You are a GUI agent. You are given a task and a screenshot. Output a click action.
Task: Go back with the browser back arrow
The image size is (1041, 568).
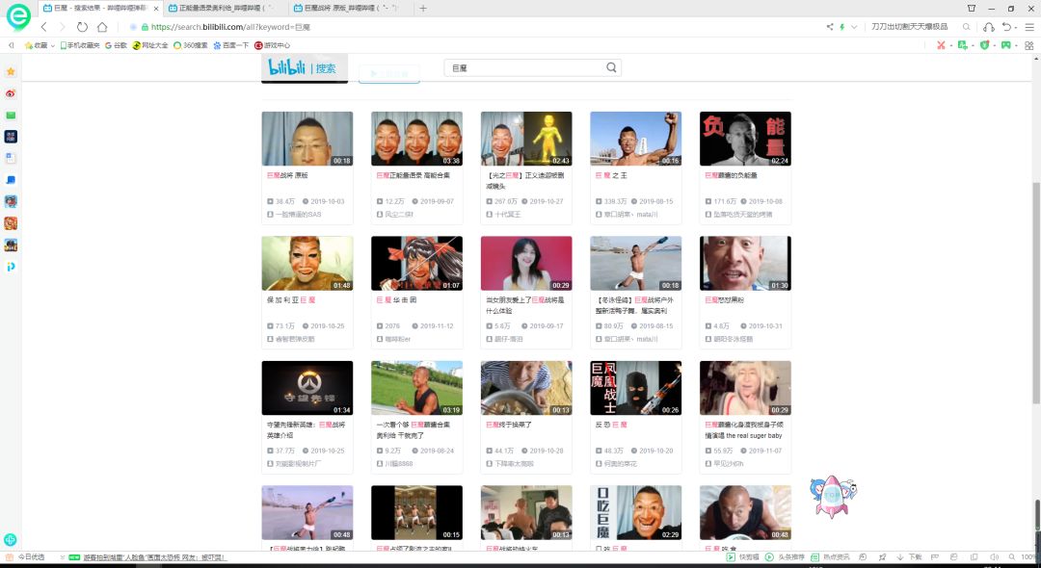pyautogui.click(x=43, y=27)
